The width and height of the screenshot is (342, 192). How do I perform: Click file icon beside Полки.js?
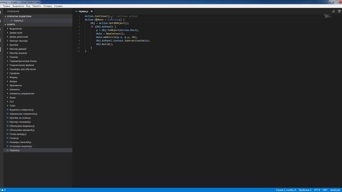(7, 138)
